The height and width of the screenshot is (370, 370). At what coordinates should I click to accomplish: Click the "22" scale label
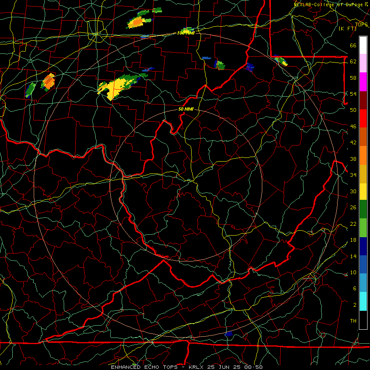tap(353, 224)
